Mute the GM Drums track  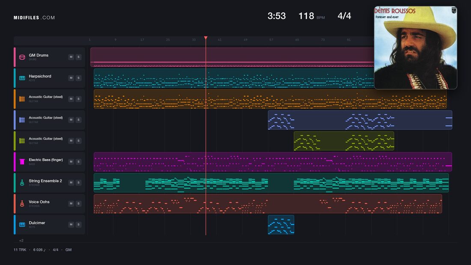tap(71, 57)
